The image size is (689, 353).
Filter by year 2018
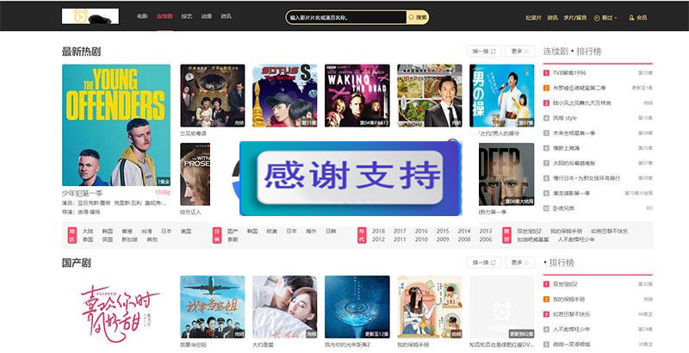point(378,231)
